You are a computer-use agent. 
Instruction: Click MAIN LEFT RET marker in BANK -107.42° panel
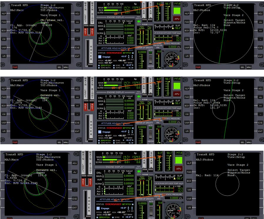click(x=85, y=32)
